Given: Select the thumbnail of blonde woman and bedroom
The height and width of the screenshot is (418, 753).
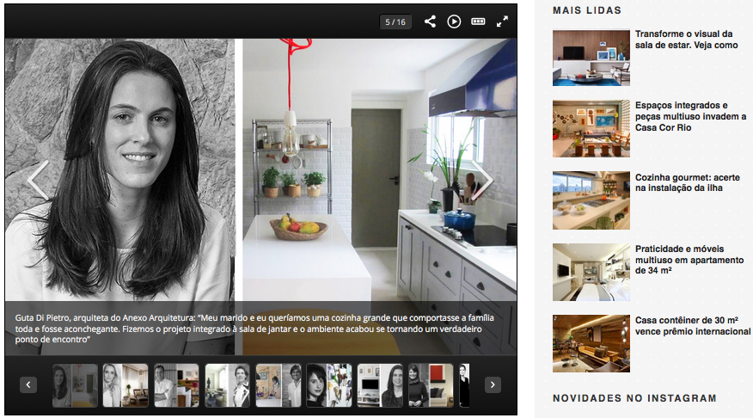Looking at the screenshot, I should pyautogui.click(x=125, y=385).
